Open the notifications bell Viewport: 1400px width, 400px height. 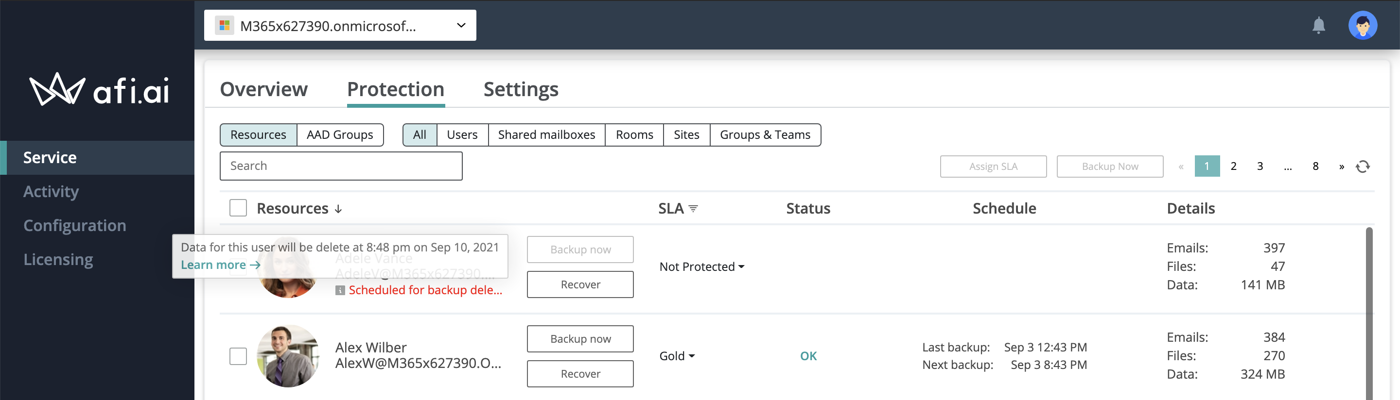tap(1318, 26)
